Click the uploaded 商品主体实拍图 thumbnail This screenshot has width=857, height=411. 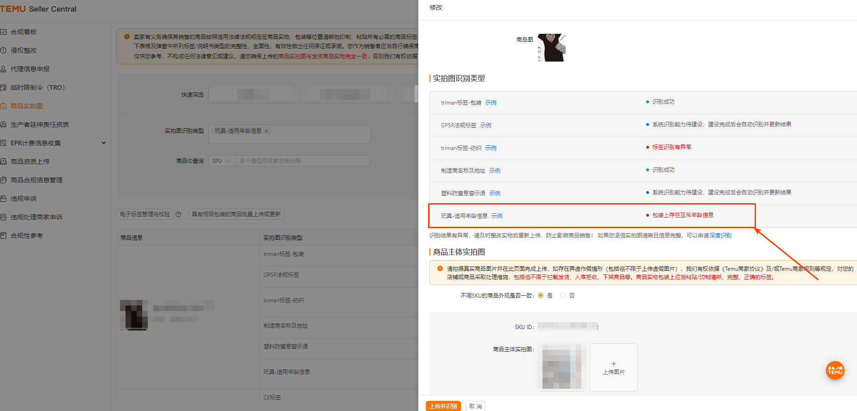(561, 367)
